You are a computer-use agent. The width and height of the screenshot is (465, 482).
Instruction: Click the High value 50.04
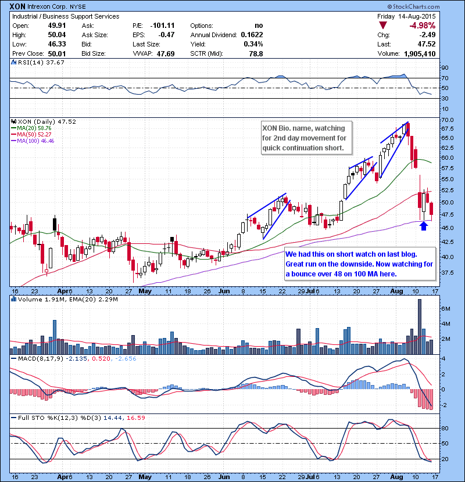click(x=57, y=35)
